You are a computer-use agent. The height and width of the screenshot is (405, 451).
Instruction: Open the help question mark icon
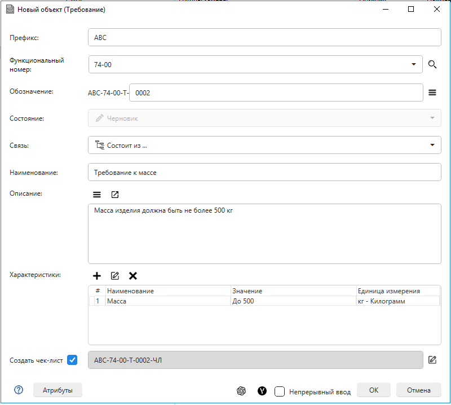coord(19,390)
